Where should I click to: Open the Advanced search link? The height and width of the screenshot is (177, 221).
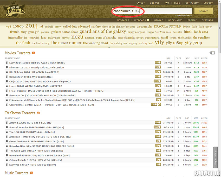click(183, 16)
